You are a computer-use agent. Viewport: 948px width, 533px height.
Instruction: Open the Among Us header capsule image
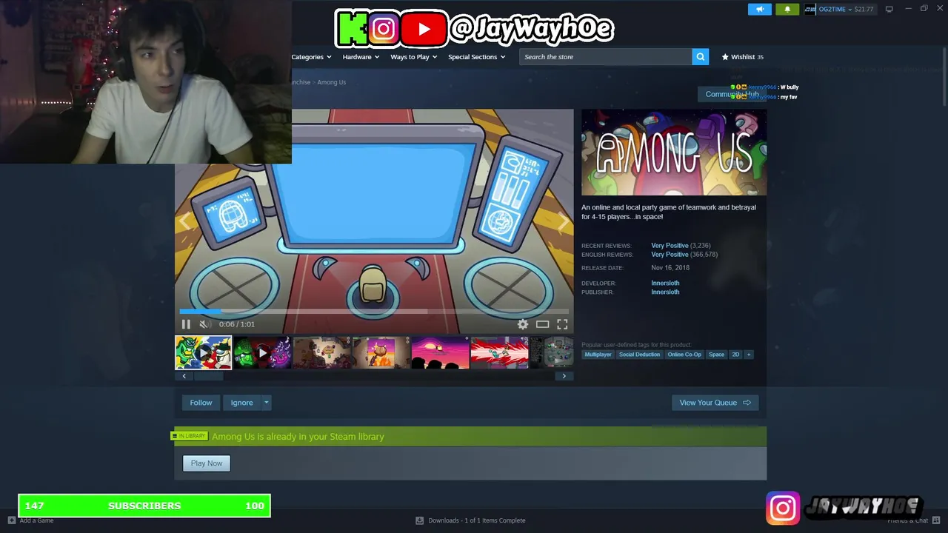click(674, 152)
